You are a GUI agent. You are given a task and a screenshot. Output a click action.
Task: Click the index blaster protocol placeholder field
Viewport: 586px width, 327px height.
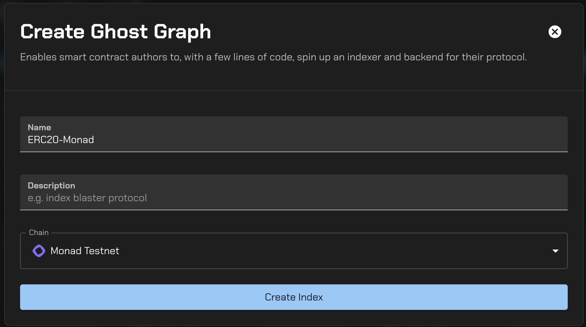(87, 198)
